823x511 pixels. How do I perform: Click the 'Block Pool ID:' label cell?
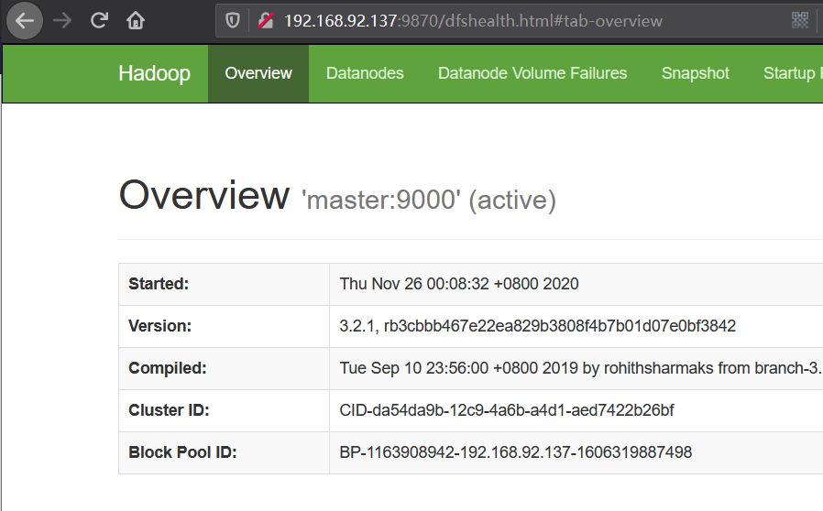[x=225, y=452]
